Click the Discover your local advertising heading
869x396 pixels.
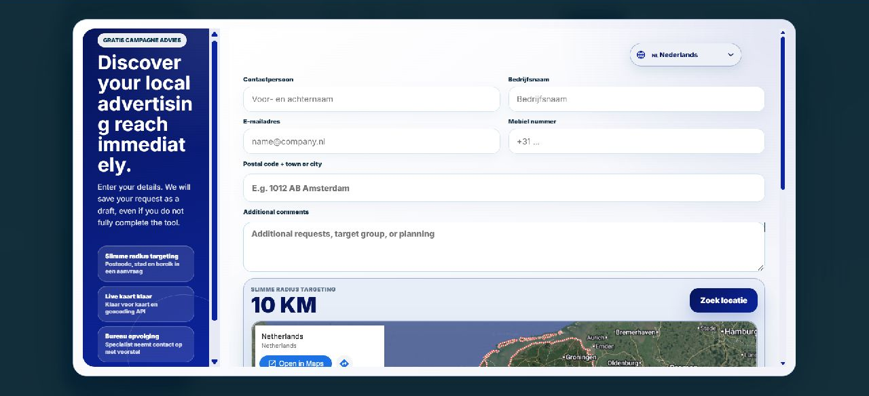tap(145, 114)
